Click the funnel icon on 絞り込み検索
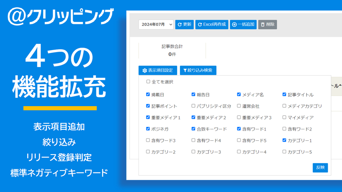 pos(185,70)
